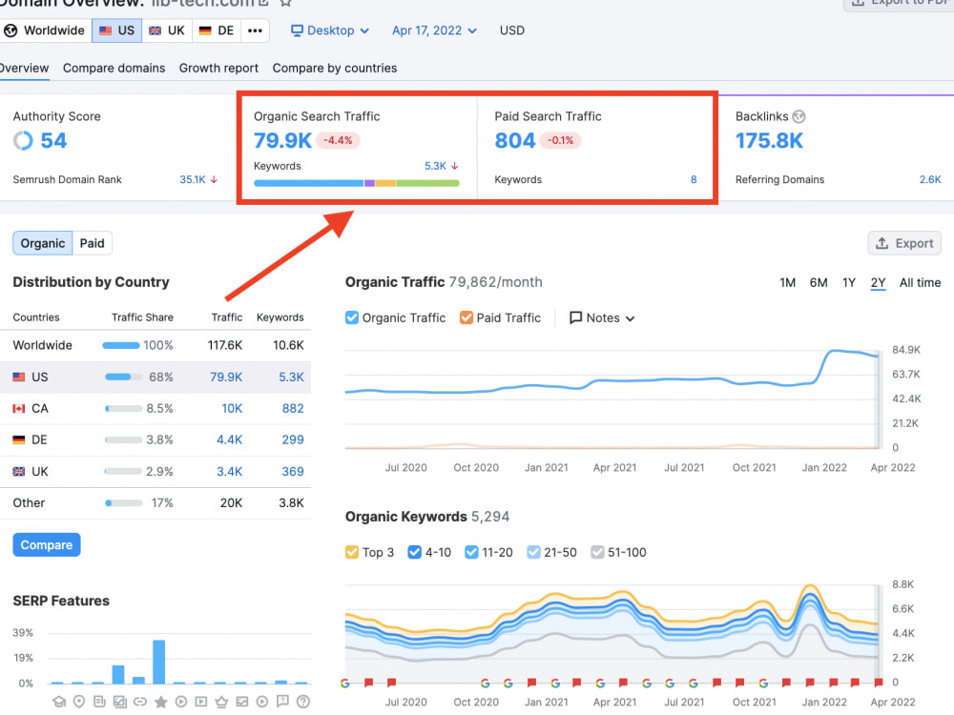Viewport: 954px width, 715px height.
Task: Click the Export button
Action: point(904,243)
